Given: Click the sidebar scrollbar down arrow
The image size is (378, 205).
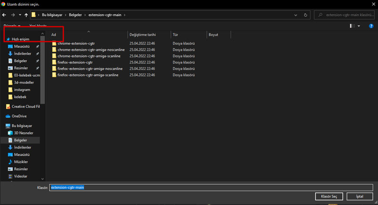Looking at the screenshot, I should point(43,179).
